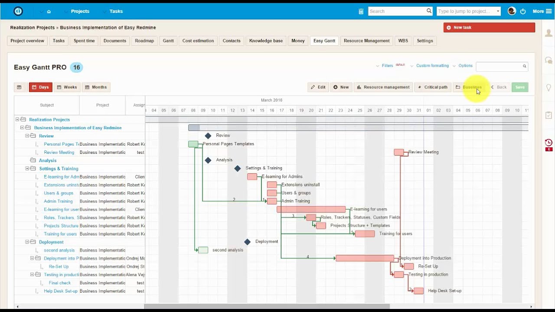Click the Analysis milestone diamond
Screen dimensions: 555x312
click(208, 160)
